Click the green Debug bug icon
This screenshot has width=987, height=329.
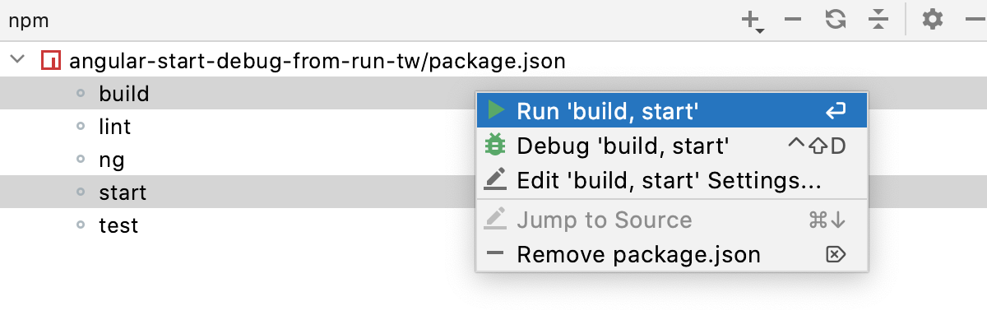click(x=495, y=145)
